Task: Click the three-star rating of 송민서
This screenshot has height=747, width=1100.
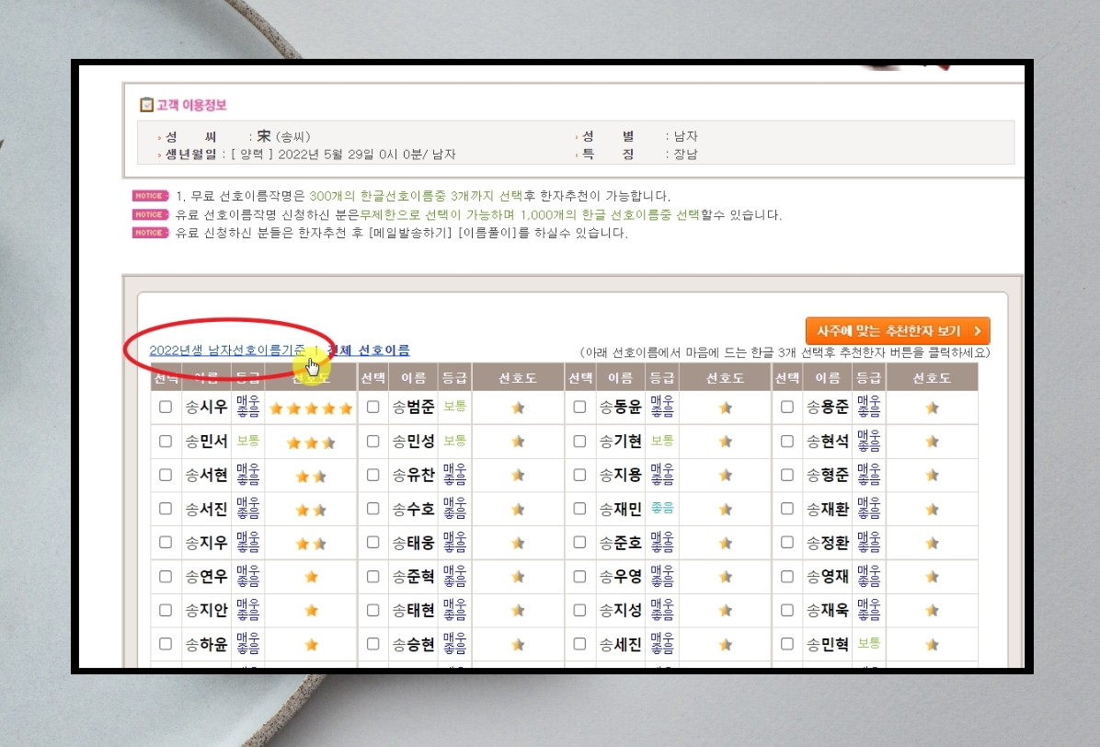Action: click(311, 442)
